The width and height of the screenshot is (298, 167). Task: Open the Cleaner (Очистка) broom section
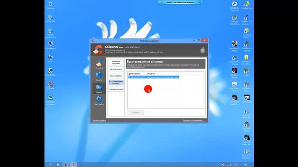(99, 64)
